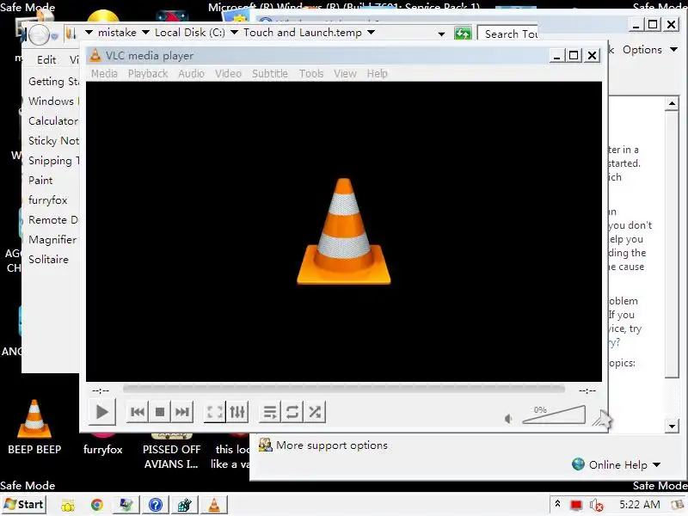Skip to next track in VLC

182,412
